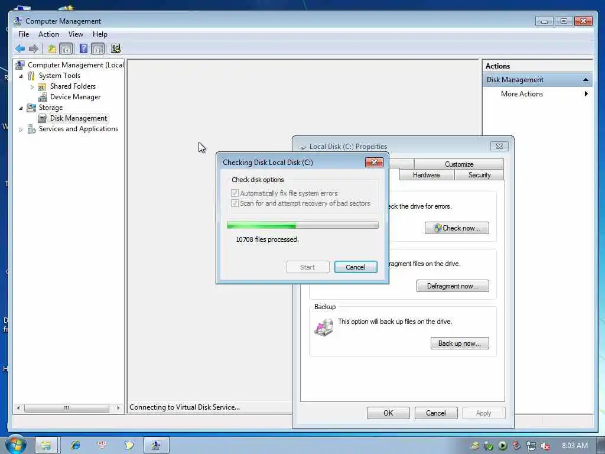The height and width of the screenshot is (454, 605).
Task: Close the Checking Disk dialog
Action: (x=374, y=163)
